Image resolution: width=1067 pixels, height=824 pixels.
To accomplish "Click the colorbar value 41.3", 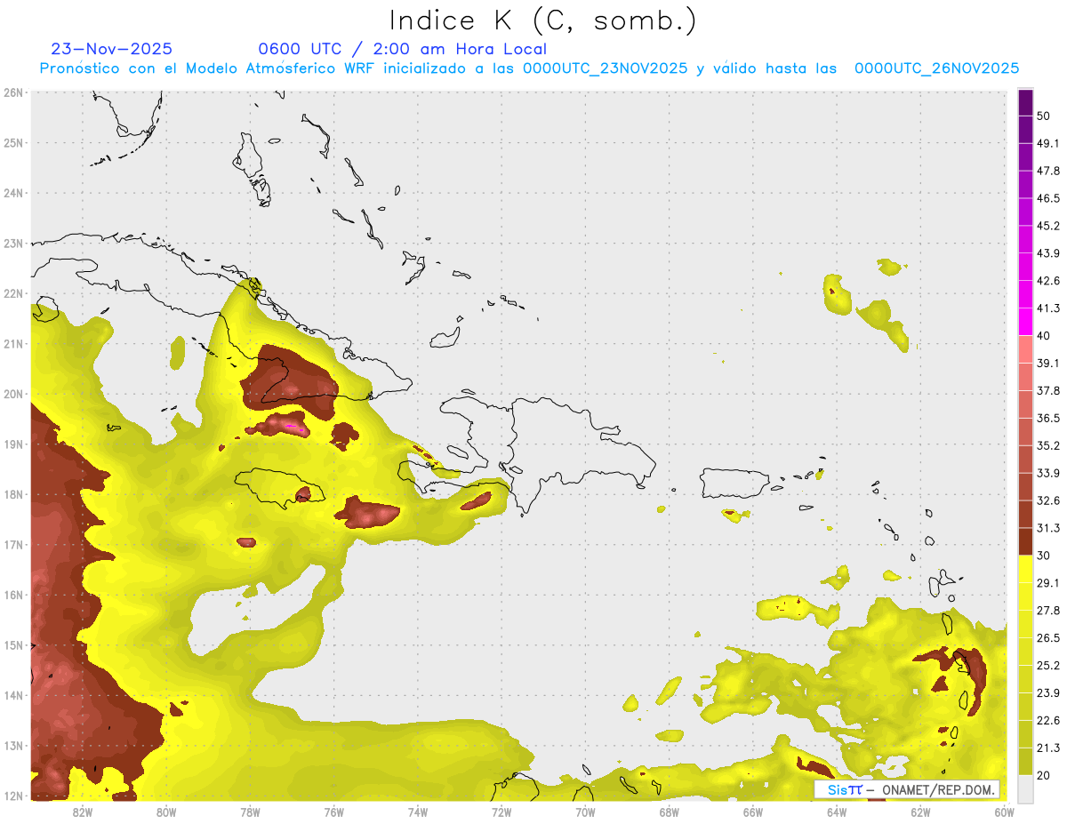I will click(x=1048, y=308).
